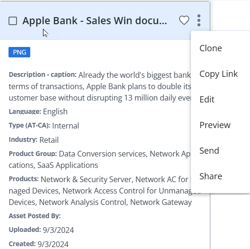Choose Share in the options menu
Viewport: 250px width, 249px height.
coord(211,176)
